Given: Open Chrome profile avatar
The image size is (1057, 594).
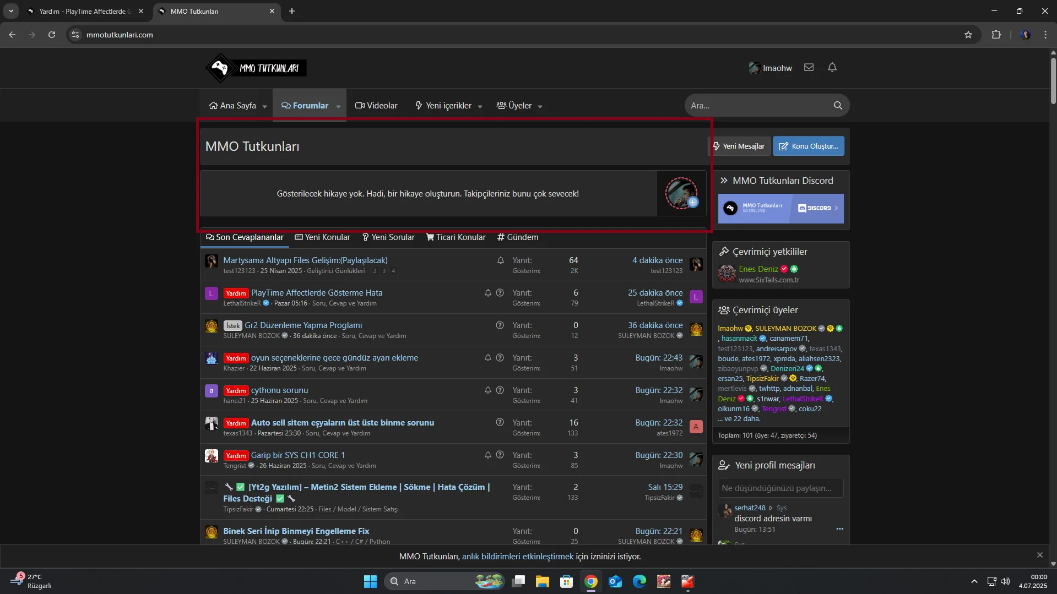Looking at the screenshot, I should click(x=1025, y=35).
